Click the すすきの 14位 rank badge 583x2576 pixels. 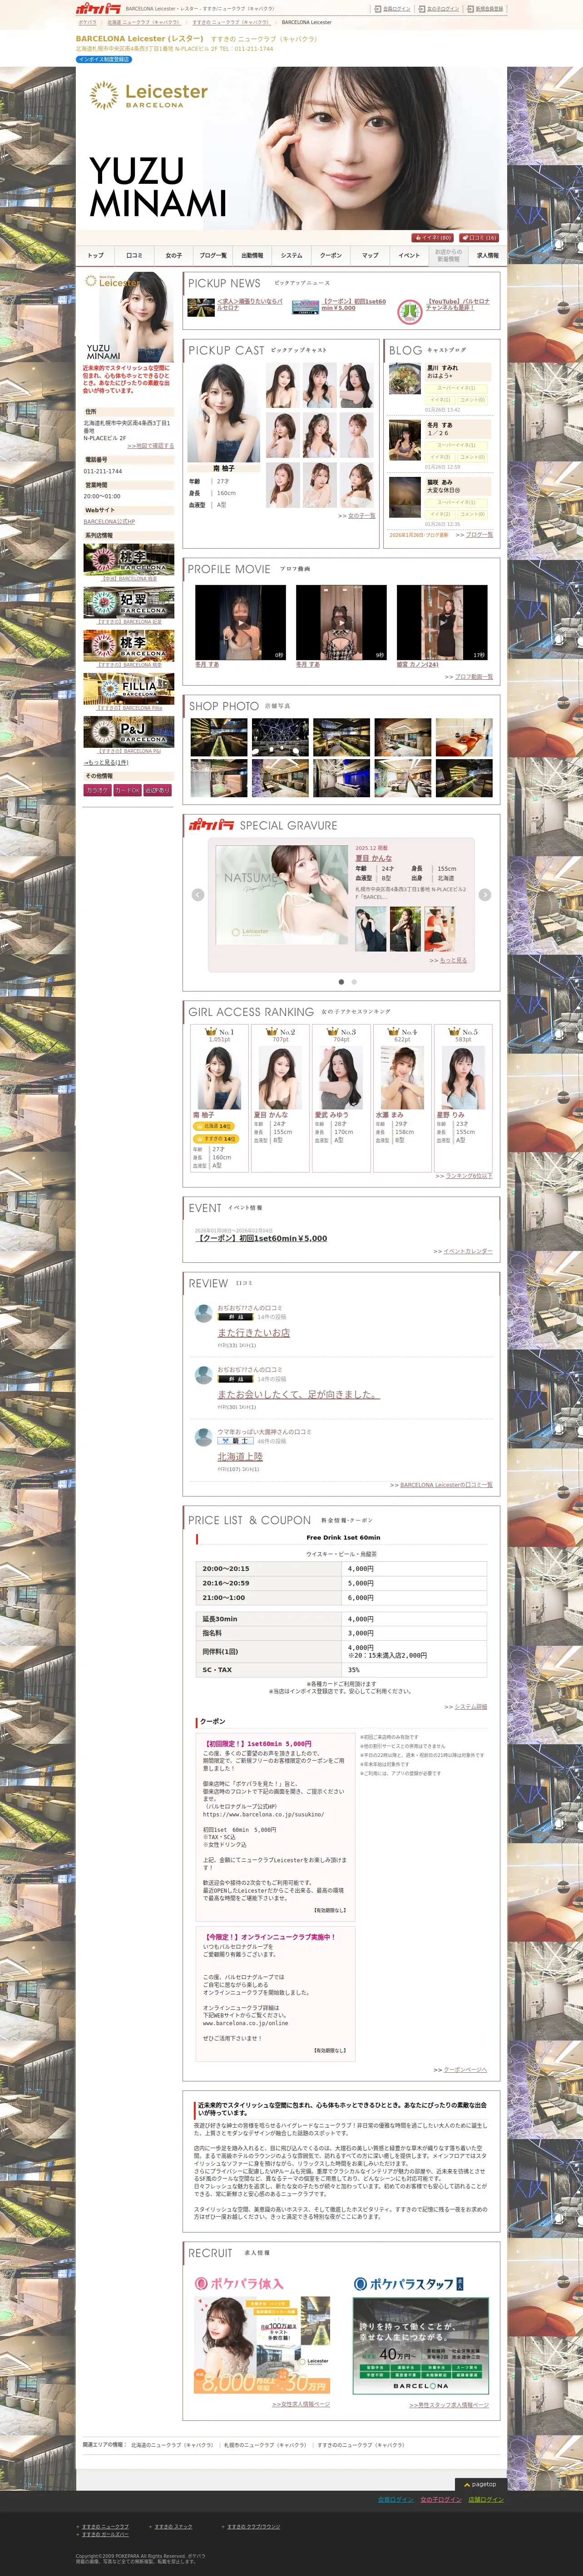[215, 1138]
